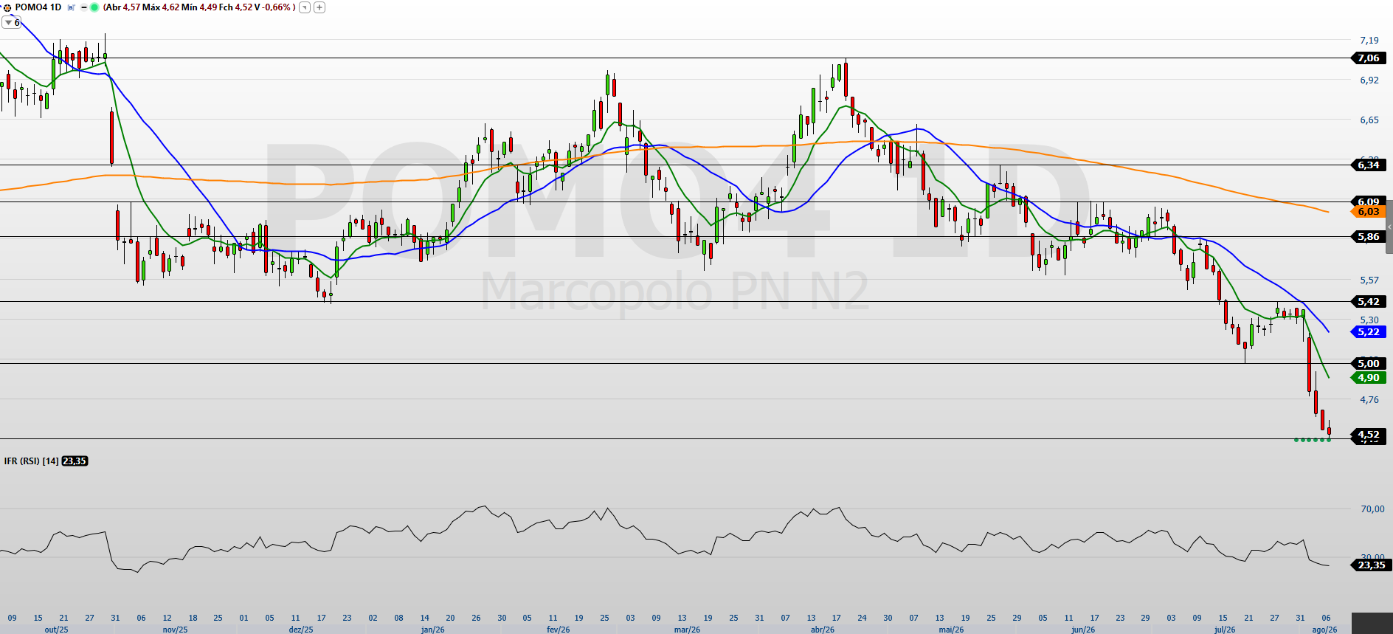Expand the indicators dropdown labeled 6

[12, 23]
